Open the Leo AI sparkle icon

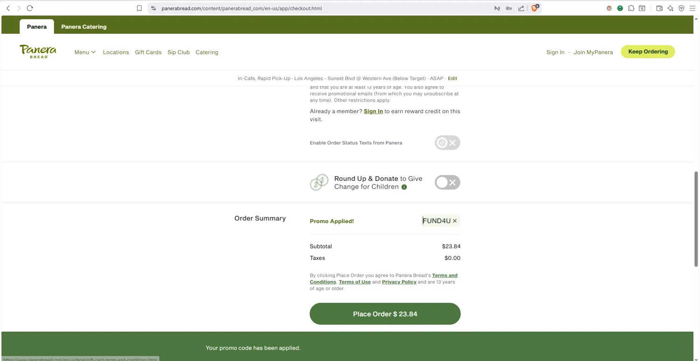[670, 8]
